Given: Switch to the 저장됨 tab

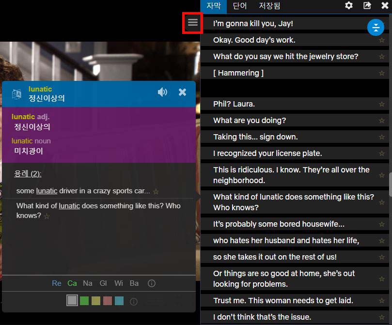Looking at the screenshot, I should pos(269,6).
